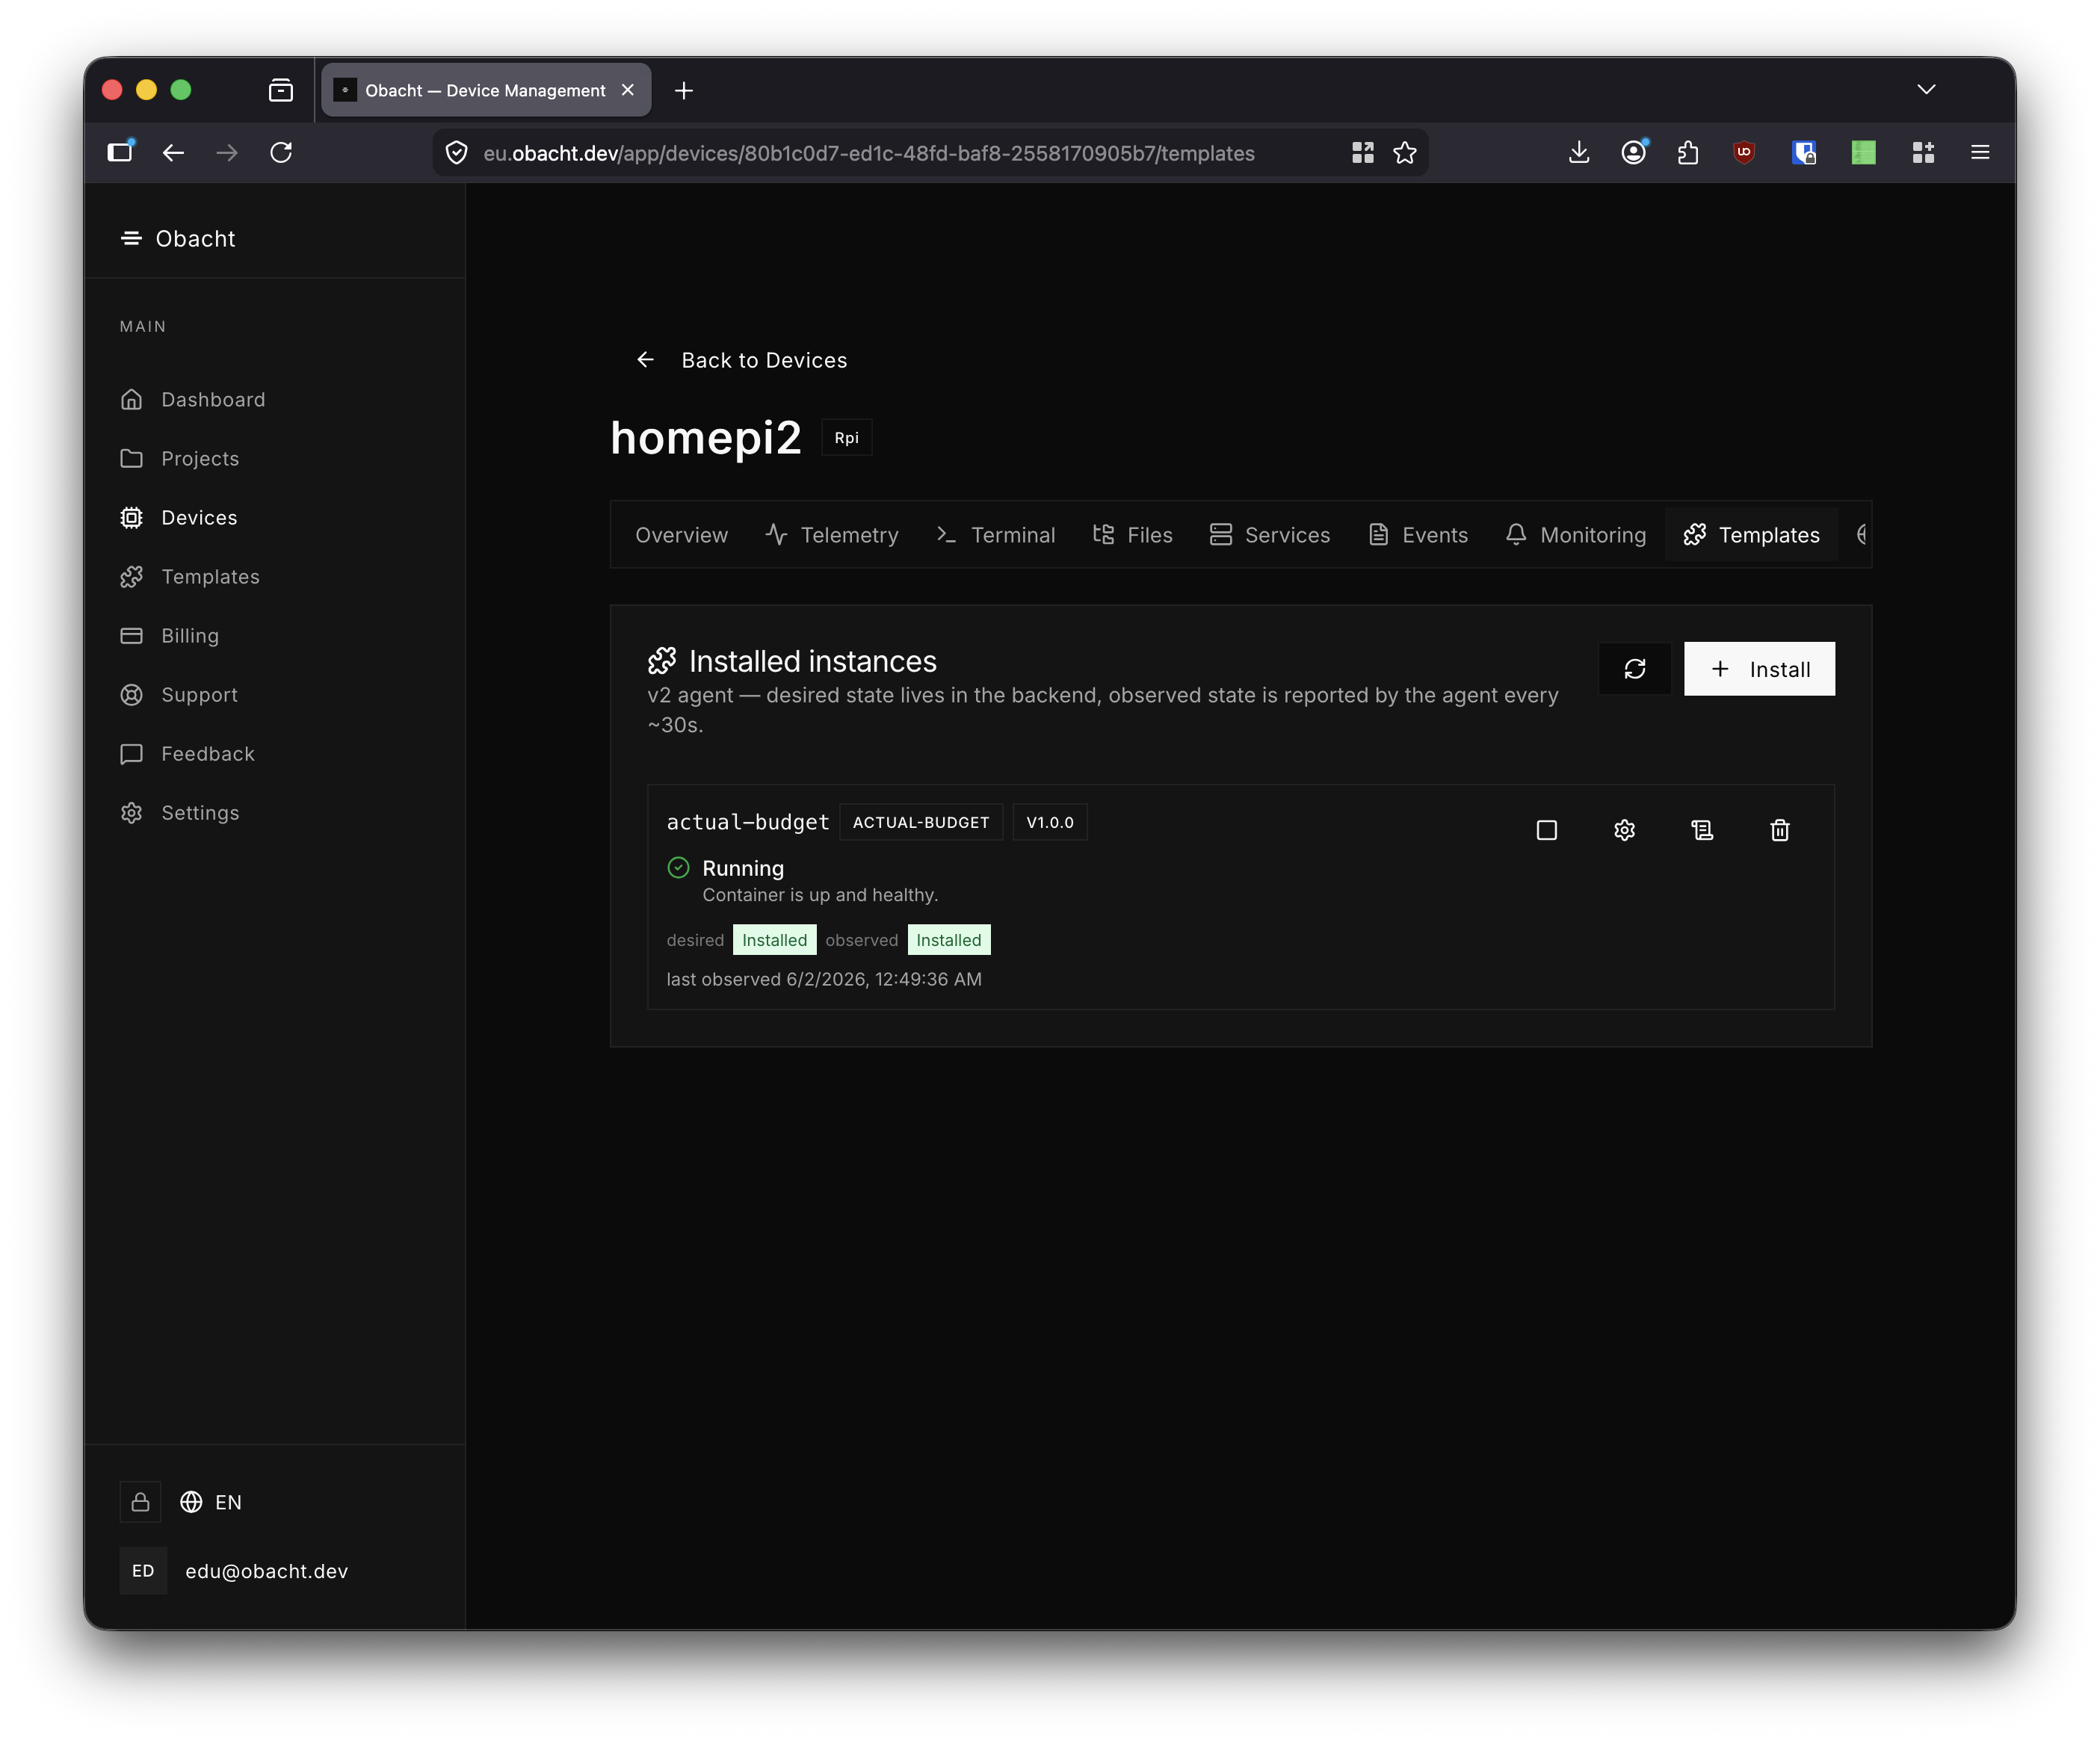
Task: Open uBlock Origin extension icon
Action: point(1744,153)
